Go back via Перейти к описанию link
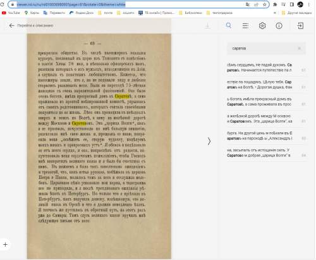 tap(31, 25)
